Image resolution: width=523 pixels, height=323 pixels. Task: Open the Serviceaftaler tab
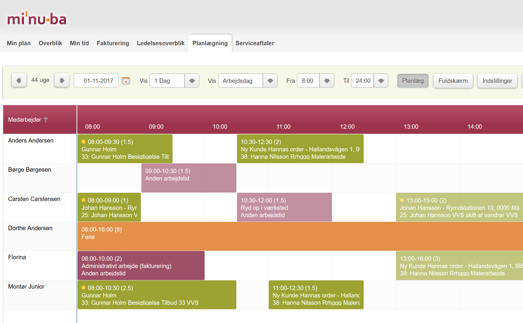click(x=255, y=43)
